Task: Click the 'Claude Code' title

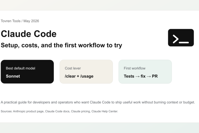Action: pyautogui.click(x=28, y=34)
